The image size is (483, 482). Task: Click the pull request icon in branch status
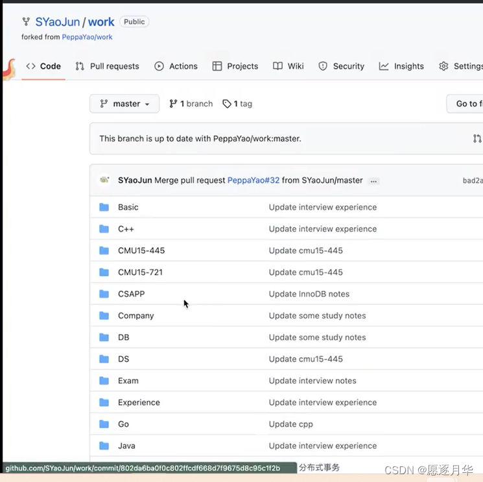[x=477, y=139]
